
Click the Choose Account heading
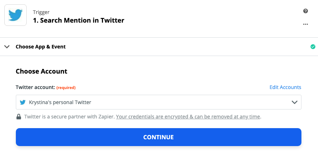(x=41, y=71)
